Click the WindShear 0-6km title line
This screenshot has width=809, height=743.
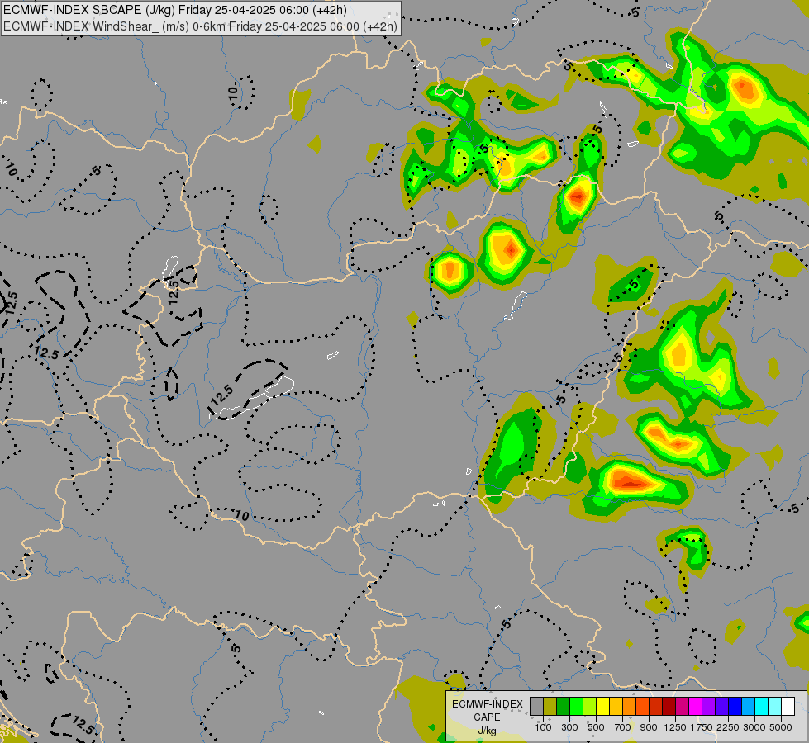[x=200, y=26]
